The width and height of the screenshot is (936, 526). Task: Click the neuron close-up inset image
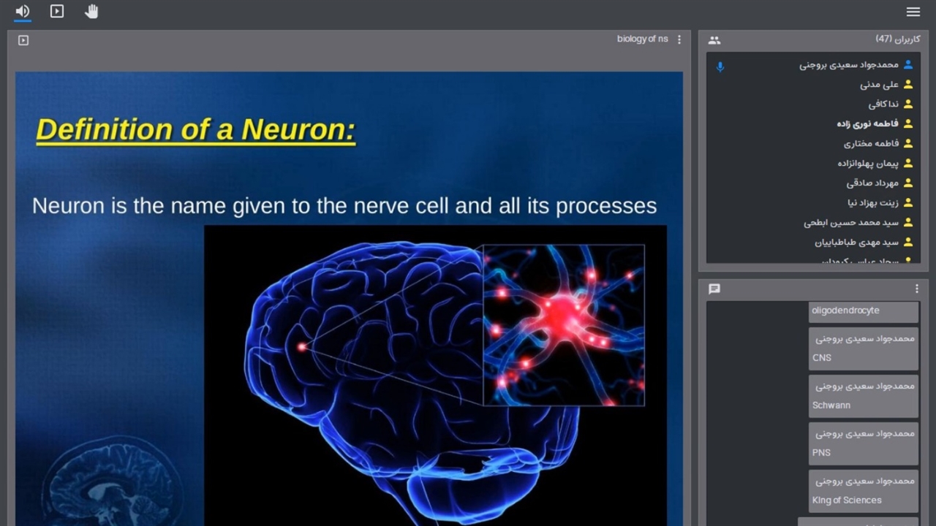(x=564, y=325)
